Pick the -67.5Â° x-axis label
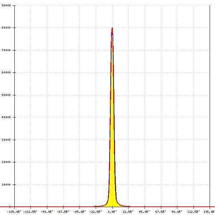The height and width of the screenshot is (215, 215). click(x=63, y=212)
